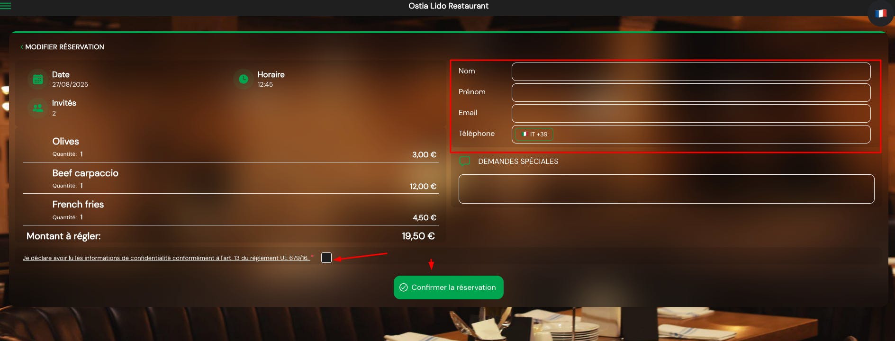Focus the Prénom input field

coord(691,92)
